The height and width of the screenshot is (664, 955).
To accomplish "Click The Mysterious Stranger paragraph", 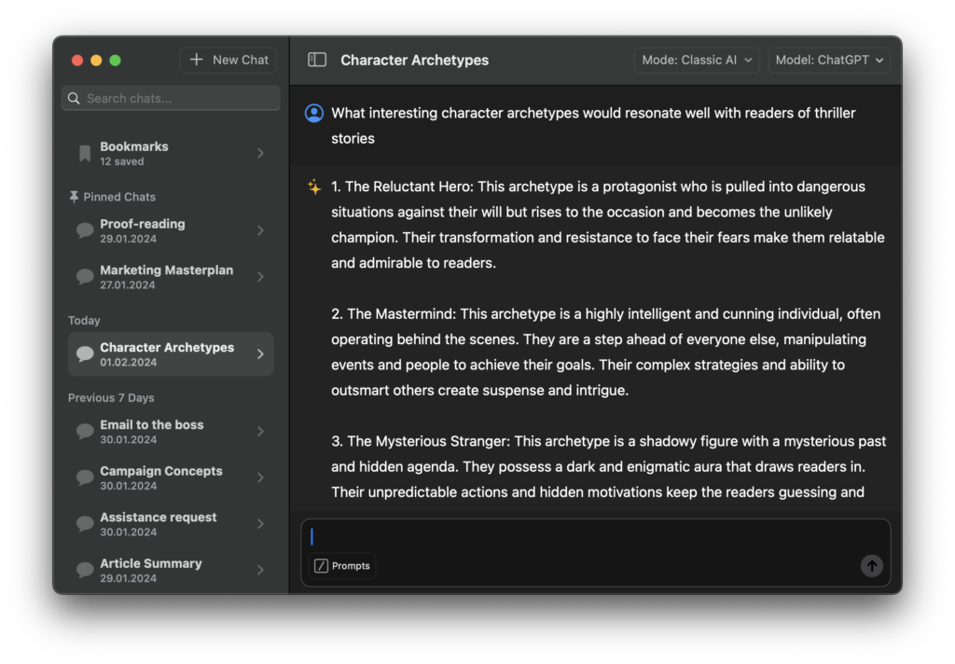I will [608, 466].
